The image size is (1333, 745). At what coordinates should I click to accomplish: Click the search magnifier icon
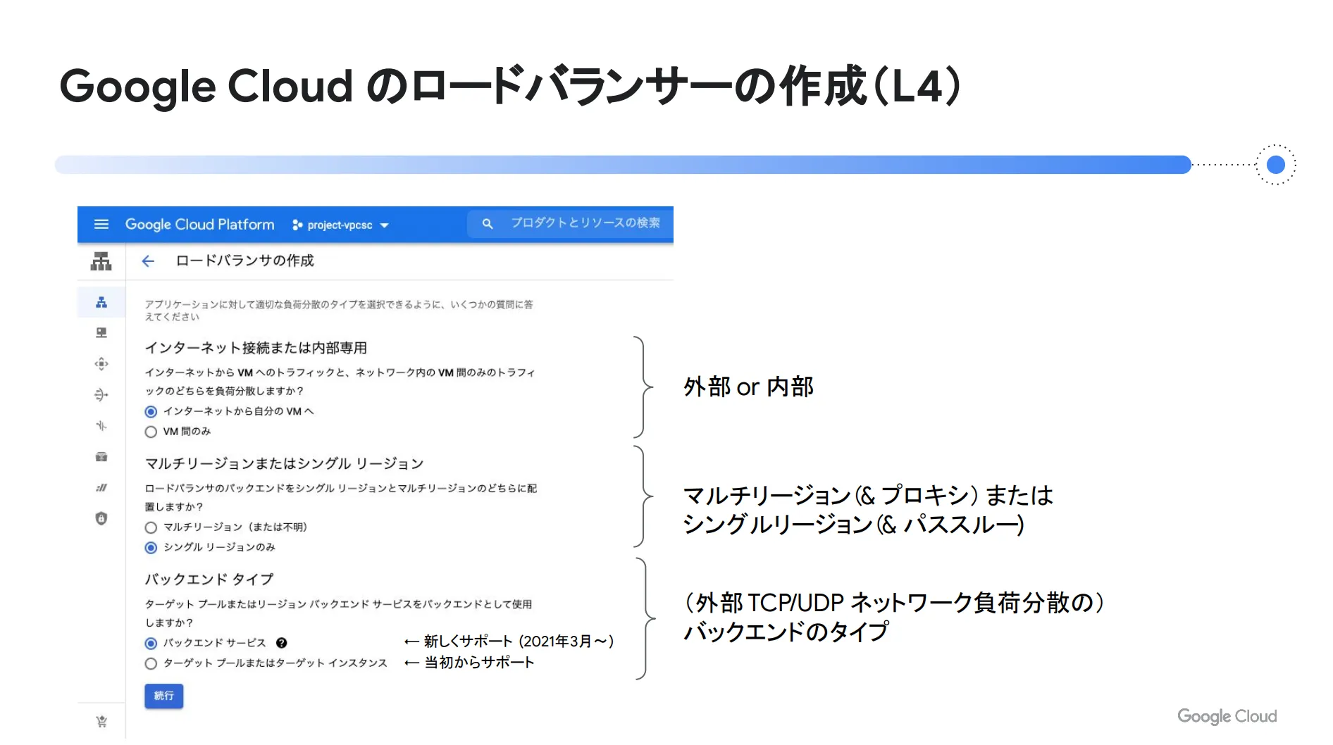tap(487, 223)
